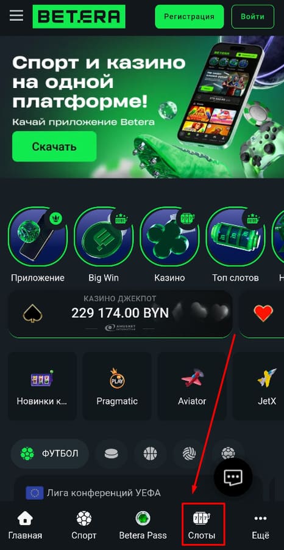Select the volleyball sport filter
Screen dimensions: 284x550
click(189, 454)
